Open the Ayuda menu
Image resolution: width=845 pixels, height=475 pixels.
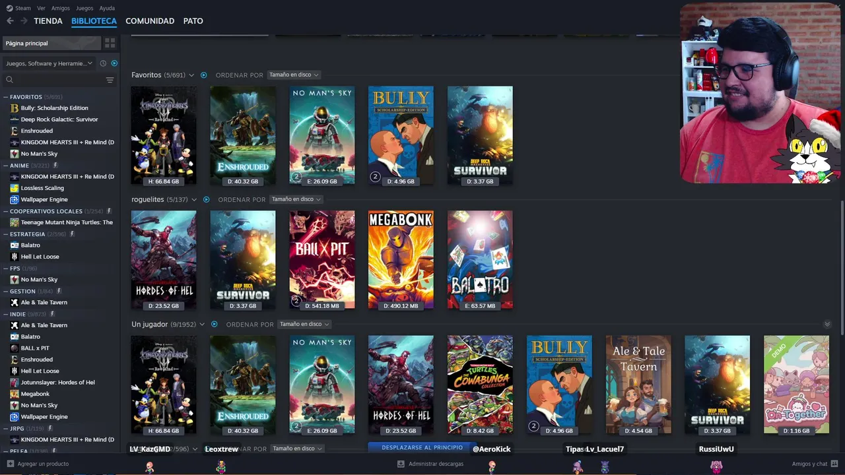coord(107,8)
